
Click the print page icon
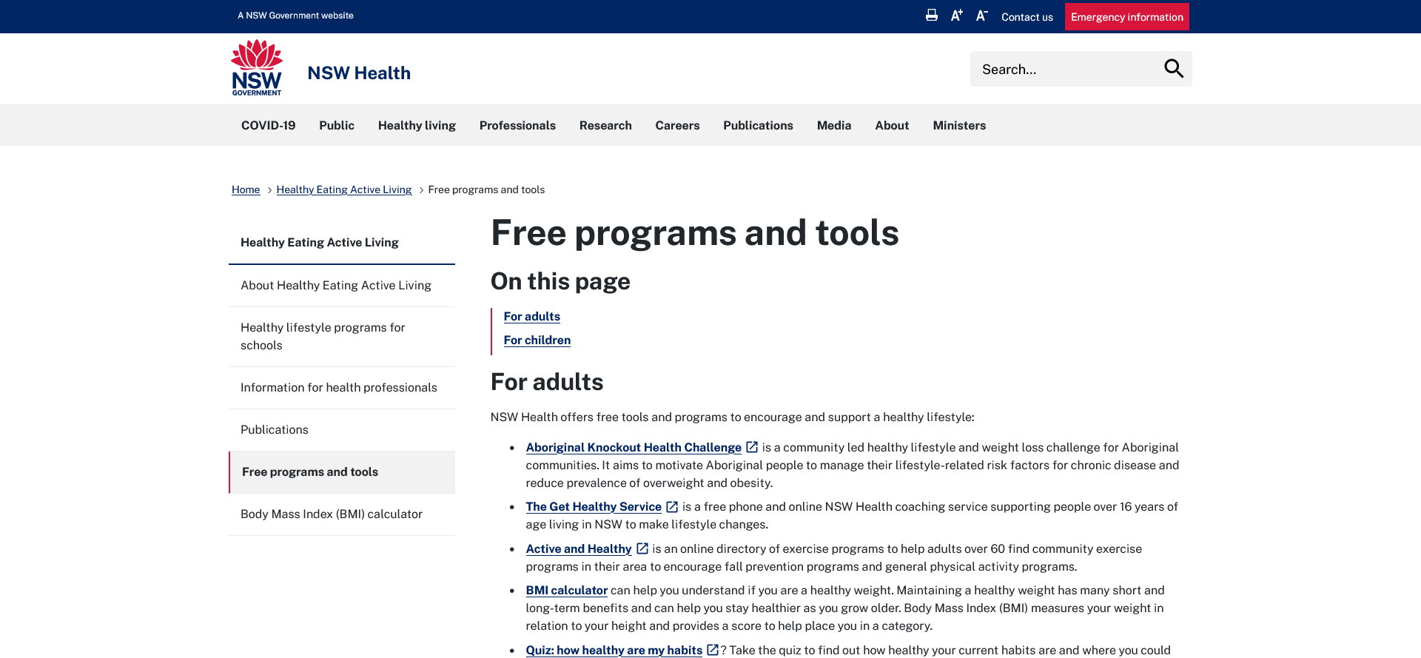tap(932, 16)
